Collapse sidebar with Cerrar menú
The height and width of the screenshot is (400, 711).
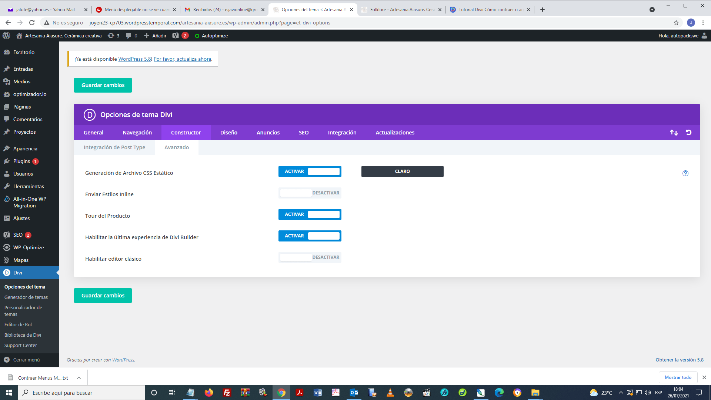pyautogui.click(x=30, y=360)
